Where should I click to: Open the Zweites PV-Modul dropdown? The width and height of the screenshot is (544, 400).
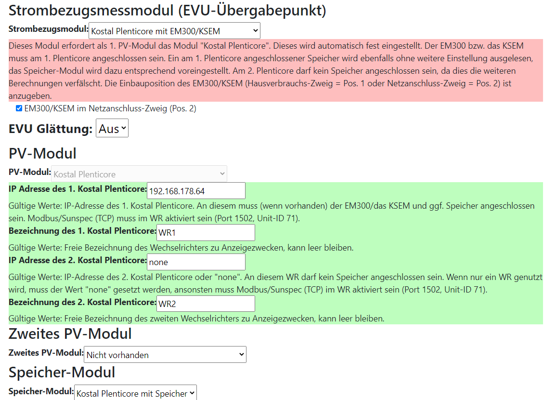pyautogui.click(x=165, y=355)
